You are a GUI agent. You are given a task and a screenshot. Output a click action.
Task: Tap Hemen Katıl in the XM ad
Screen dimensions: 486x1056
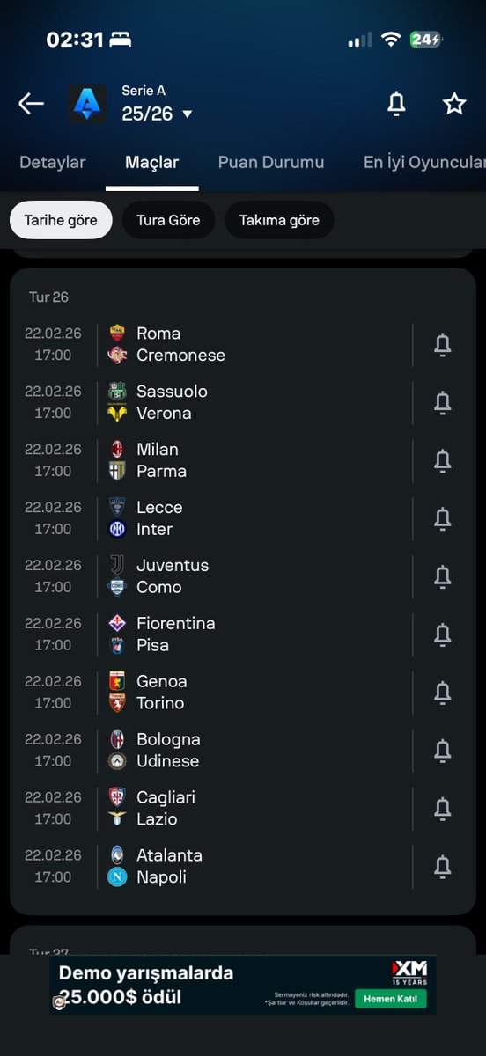390,999
